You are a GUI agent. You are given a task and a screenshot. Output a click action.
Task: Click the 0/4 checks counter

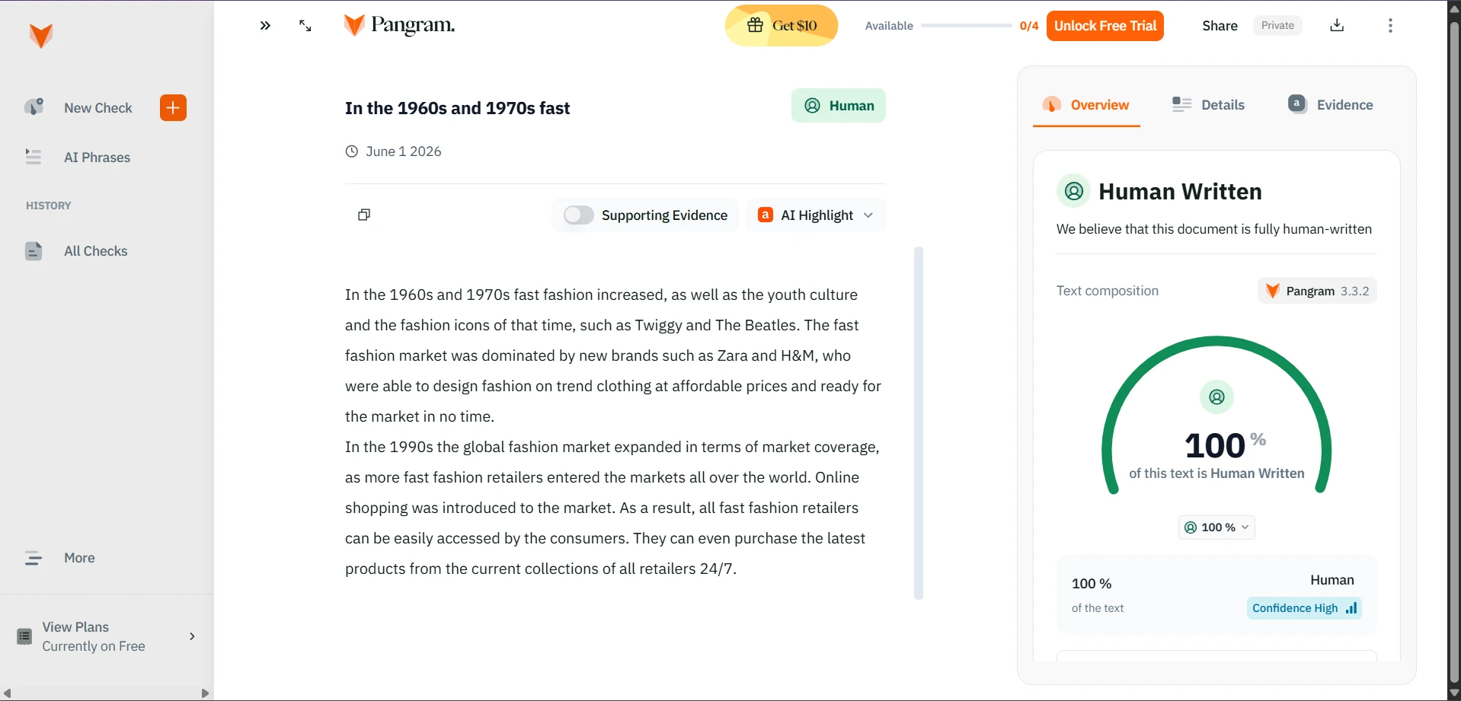coord(1029,26)
